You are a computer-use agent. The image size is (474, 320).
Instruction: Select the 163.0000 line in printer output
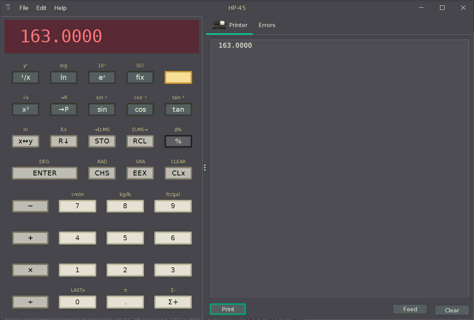235,45
